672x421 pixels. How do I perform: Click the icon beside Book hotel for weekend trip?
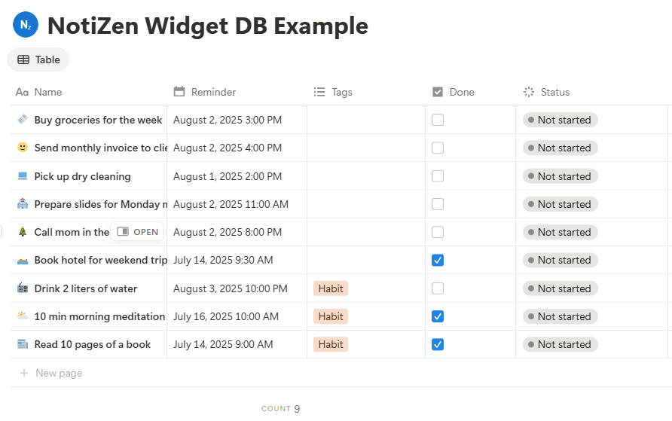[23, 260]
